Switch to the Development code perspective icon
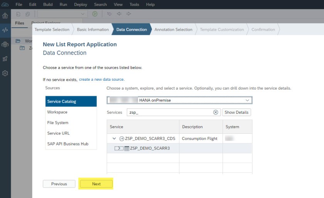Image resolution: width=324 pixels, height=198 pixels. (5, 30)
